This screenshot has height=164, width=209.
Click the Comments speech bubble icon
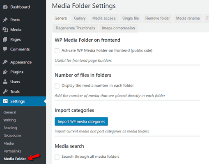[5, 49]
